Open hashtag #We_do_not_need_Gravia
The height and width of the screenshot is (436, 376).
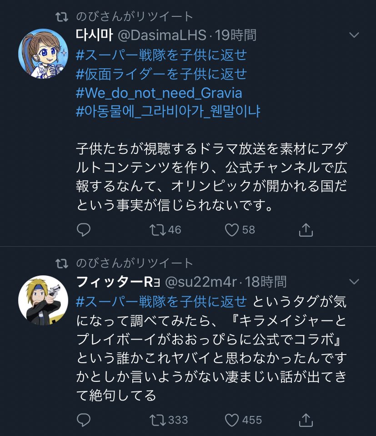pos(159,93)
